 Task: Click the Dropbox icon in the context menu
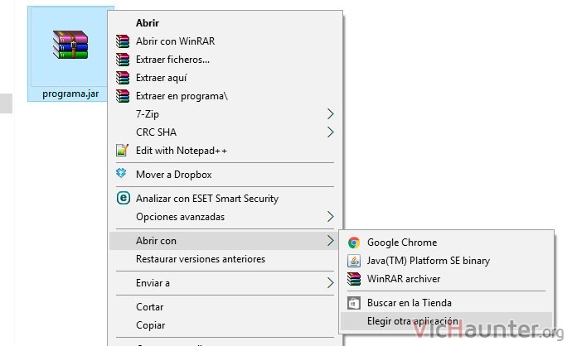click(x=121, y=173)
